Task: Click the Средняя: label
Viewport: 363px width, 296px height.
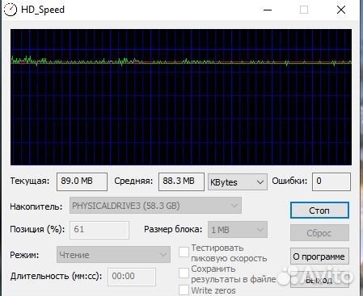Action: (133, 181)
